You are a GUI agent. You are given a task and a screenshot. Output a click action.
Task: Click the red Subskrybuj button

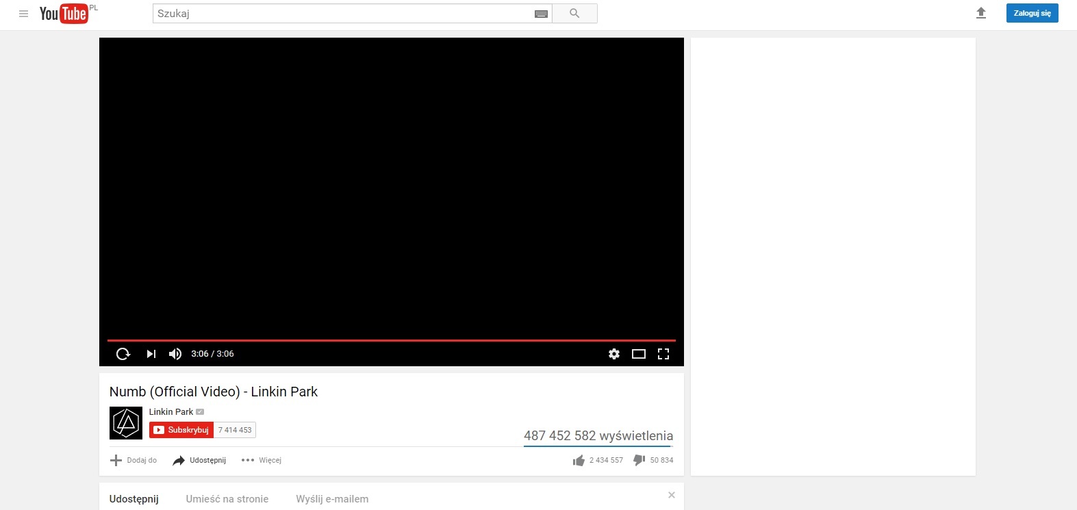click(x=181, y=430)
